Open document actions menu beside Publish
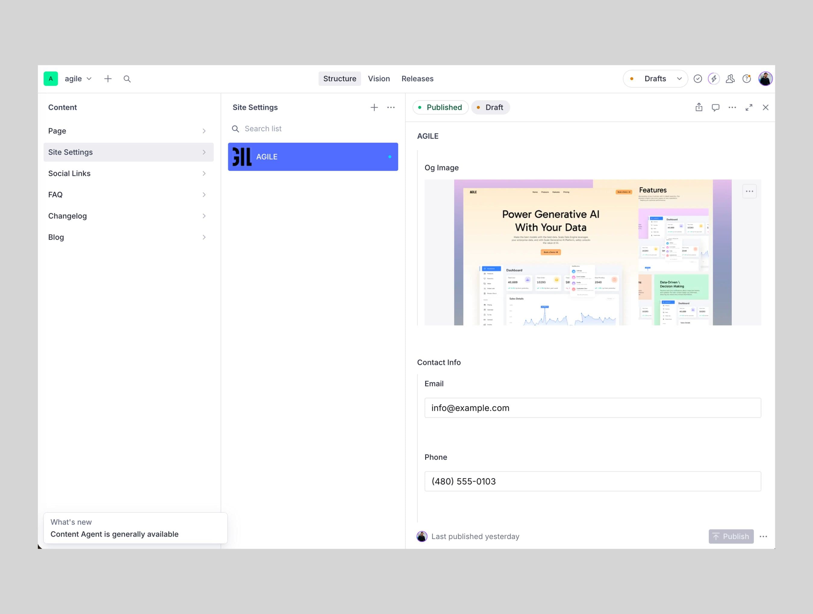813x614 pixels. 763,536
